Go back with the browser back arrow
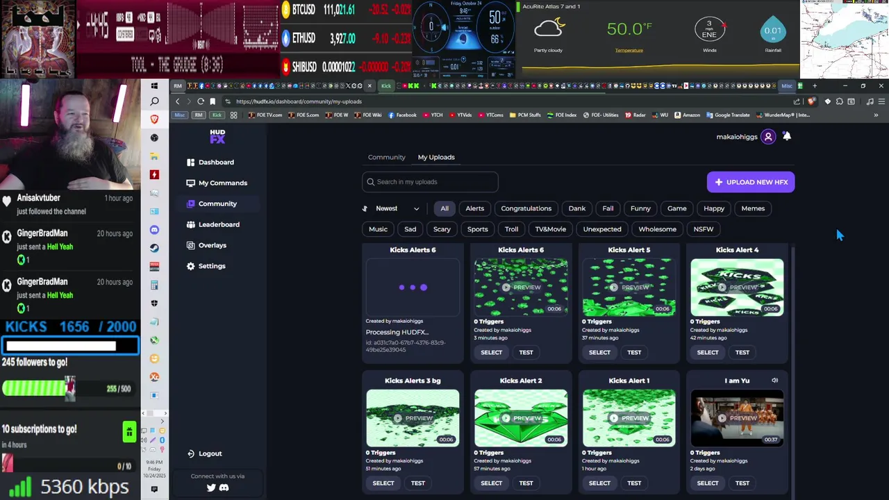Screen dimensions: 889x500 click(x=177, y=101)
